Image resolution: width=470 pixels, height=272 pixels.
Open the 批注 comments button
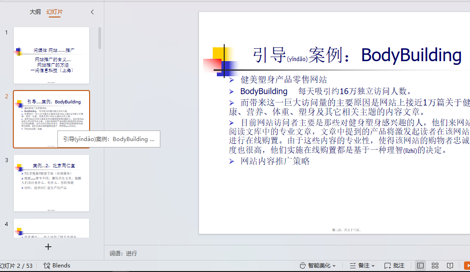point(395,266)
